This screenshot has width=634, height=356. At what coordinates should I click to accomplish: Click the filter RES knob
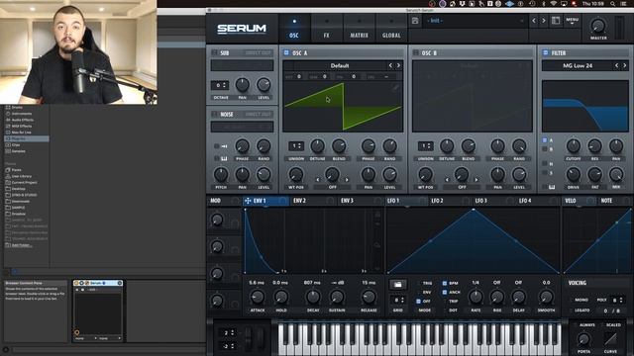(594, 146)
